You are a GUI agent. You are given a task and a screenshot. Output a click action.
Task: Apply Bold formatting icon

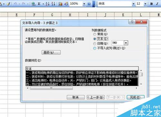[152, 4]
